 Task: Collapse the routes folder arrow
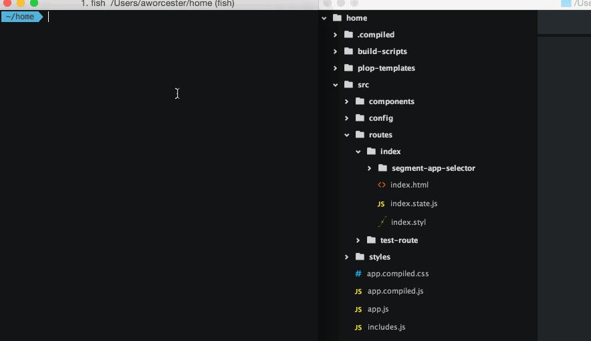[347, 135]
